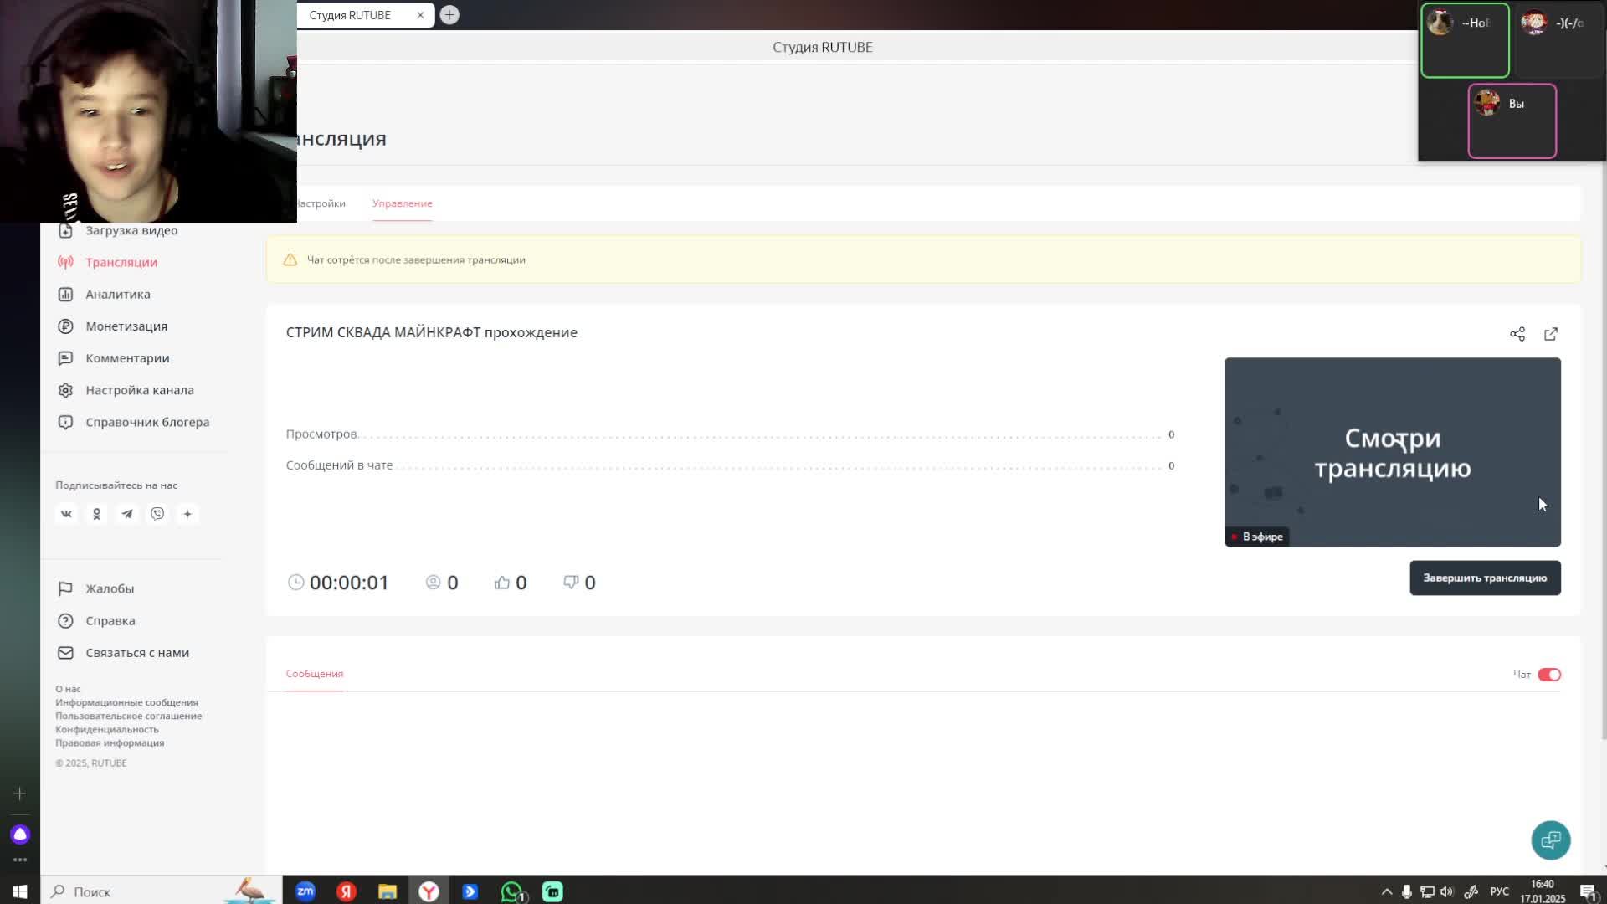Click the likes thumbs-up counter
This screenshot has width=1607, height=904.
(x=511, y=583)
